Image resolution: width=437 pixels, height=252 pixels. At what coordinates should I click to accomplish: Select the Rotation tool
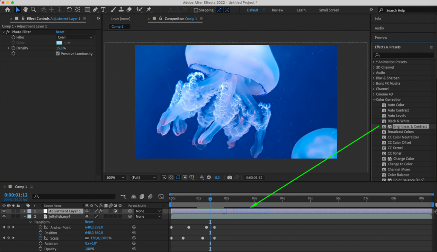(69, 9)
